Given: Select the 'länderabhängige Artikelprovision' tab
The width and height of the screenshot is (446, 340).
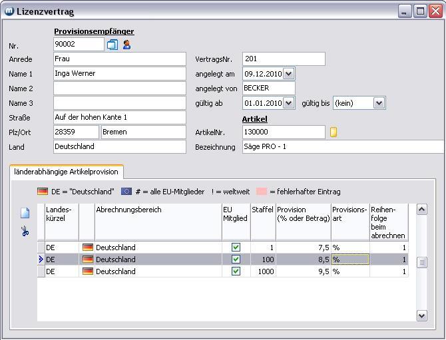Looking at the screenshot, I should [x=66, y=172].
